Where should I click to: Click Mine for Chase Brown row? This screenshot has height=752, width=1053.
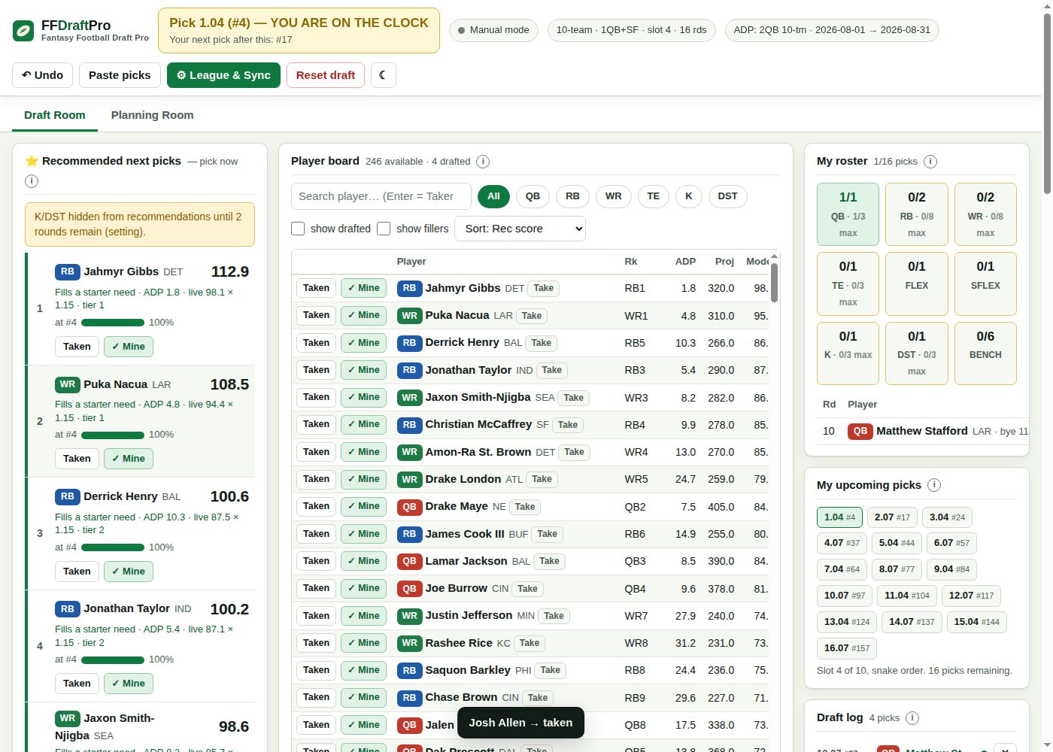pos(363,697)
